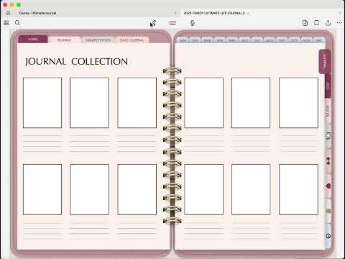
Task: Start audio recording with microphone icon
Action: point(192,23)
